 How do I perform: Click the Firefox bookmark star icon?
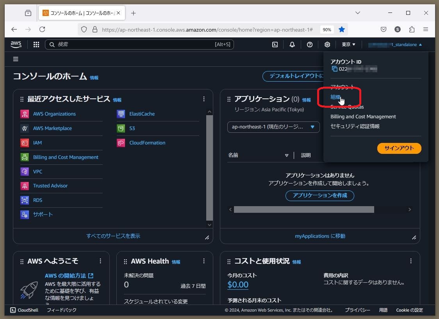[x=342, y=29]
